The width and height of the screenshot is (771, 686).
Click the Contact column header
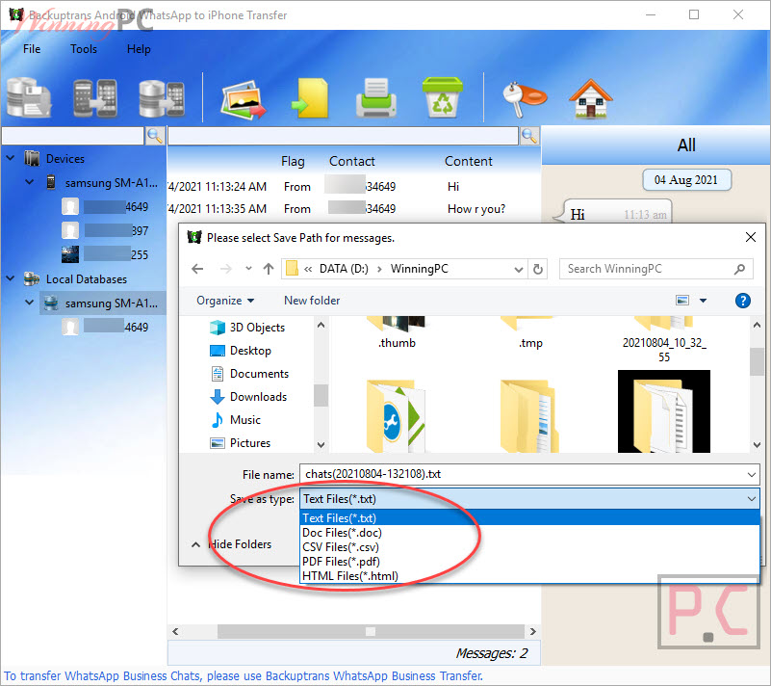(x=352, y=162)
